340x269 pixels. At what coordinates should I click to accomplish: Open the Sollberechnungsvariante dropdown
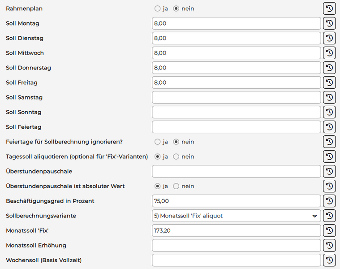pyautogui.click(x=236, y=216)
